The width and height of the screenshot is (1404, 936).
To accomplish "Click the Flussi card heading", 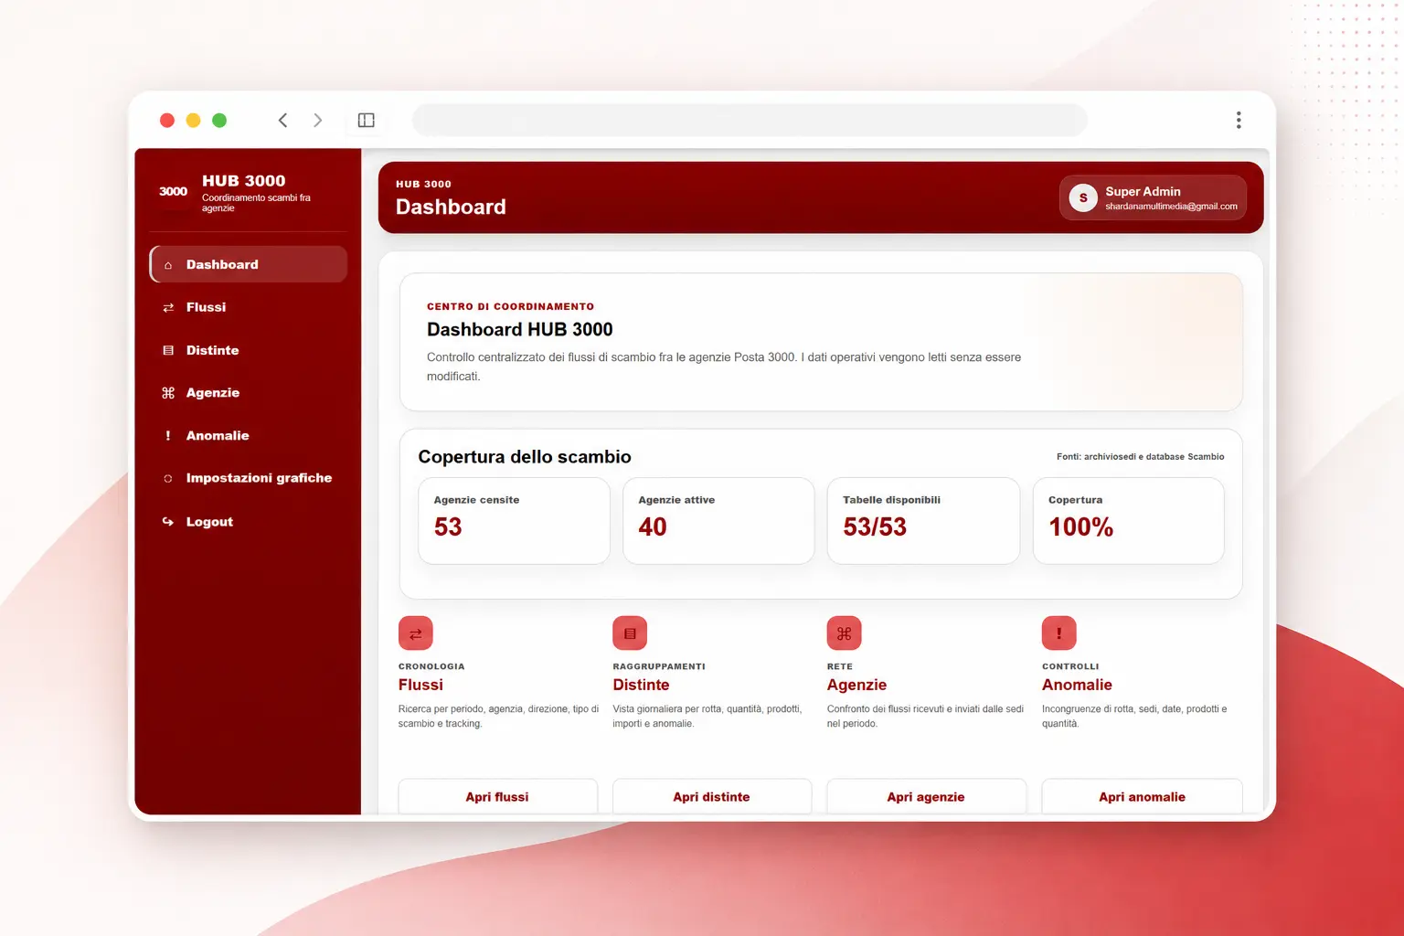I will 420,685.
